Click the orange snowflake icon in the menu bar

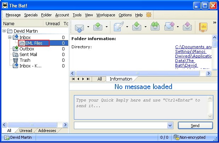149,15
